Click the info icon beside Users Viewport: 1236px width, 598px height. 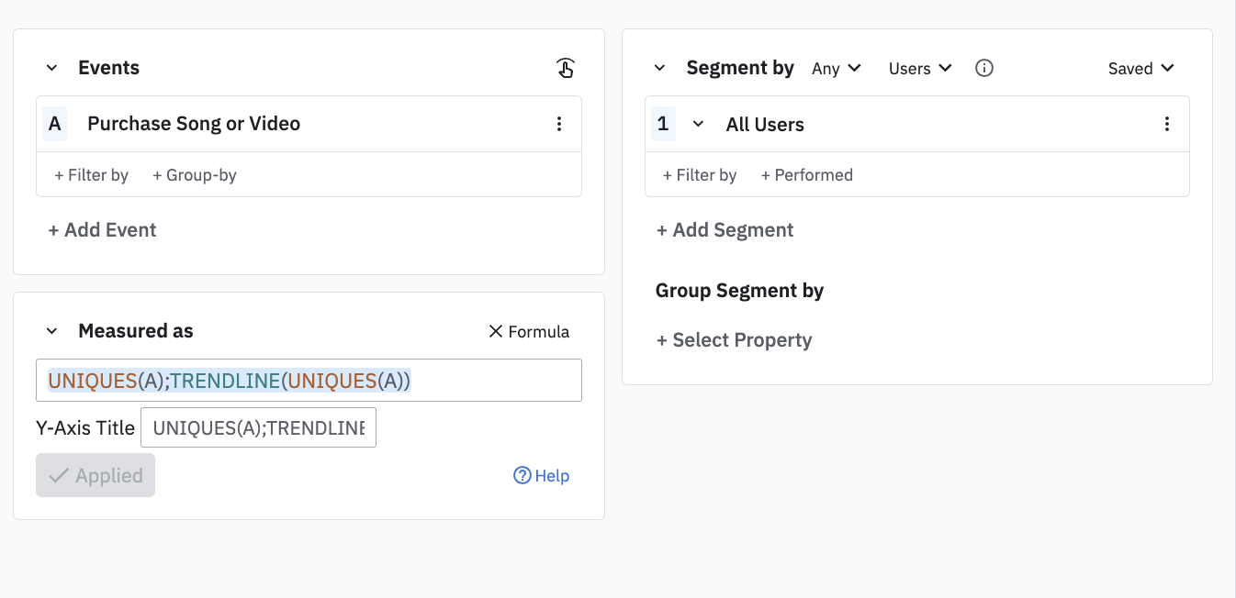pos(984,69)
